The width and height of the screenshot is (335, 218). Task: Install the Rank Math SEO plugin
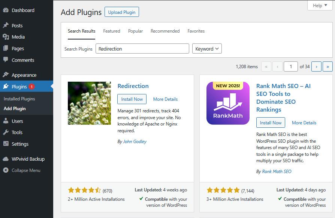(271, 122)
